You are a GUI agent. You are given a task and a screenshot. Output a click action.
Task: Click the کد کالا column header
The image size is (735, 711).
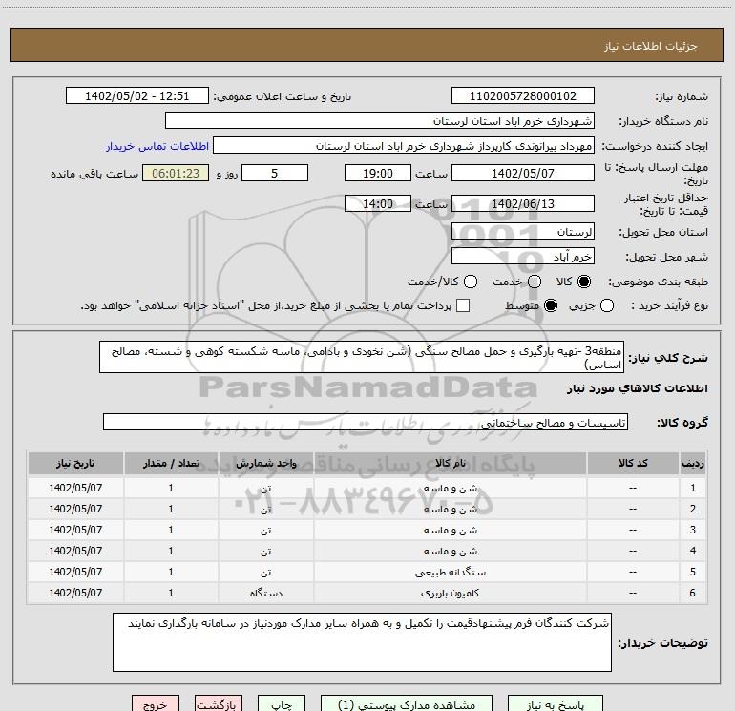[x=633, y=463]
